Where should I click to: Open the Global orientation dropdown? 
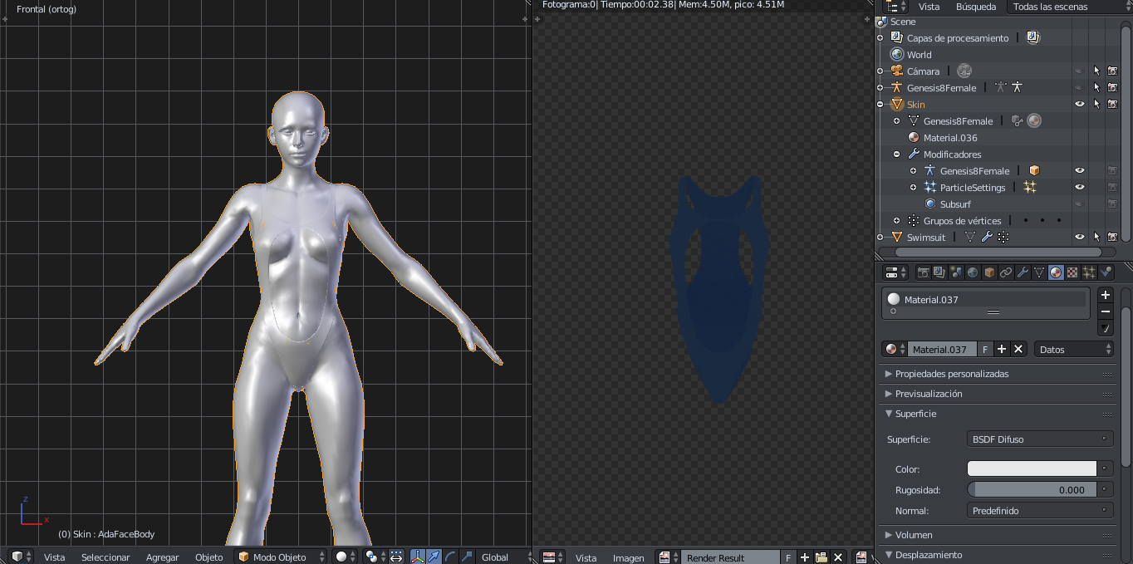pyautogui.click(x=502, y=557)
